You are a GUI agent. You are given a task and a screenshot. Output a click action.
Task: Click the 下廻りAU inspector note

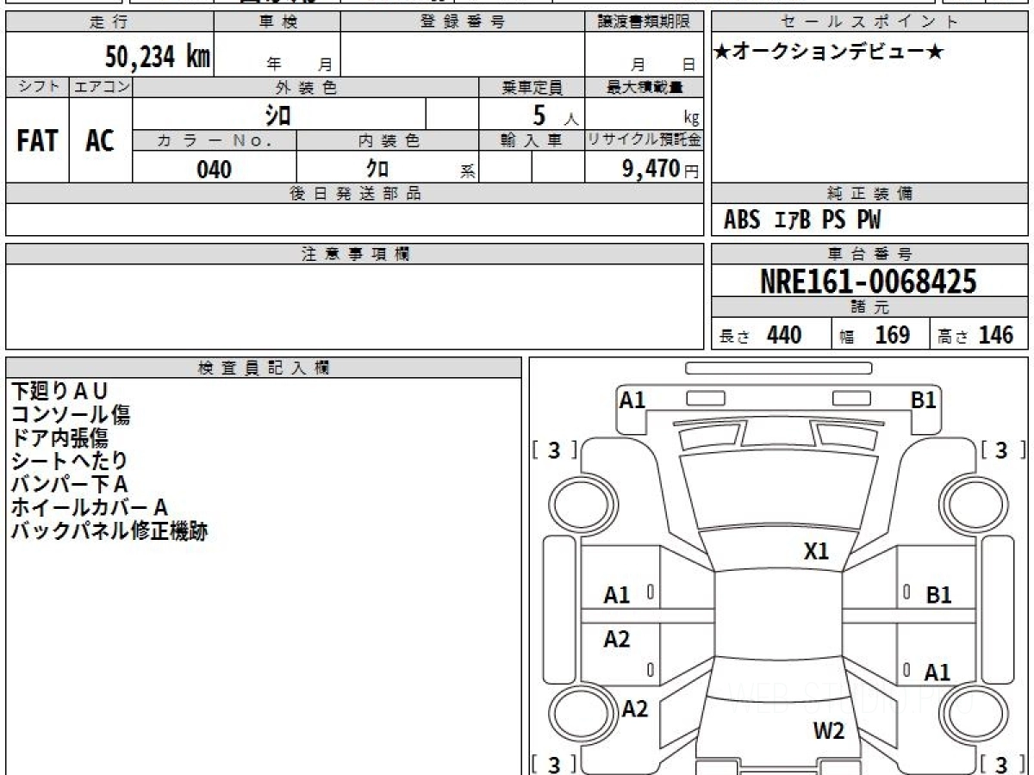(59, 392)
